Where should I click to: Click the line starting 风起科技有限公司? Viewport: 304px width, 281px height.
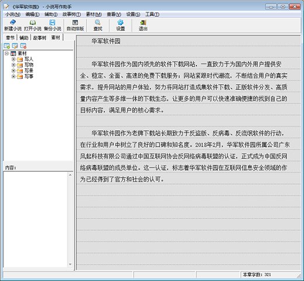pyautogui.click(x=184, y=156)
